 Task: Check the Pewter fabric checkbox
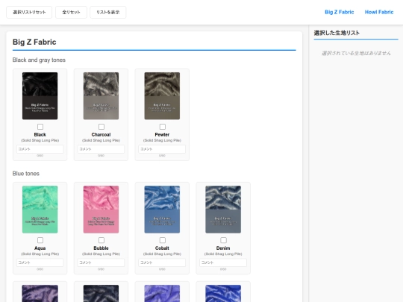(x=163, y=127)
